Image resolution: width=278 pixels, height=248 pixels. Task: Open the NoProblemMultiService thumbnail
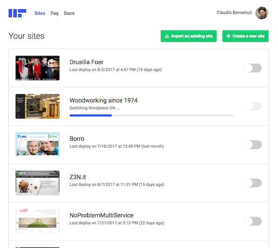(38, 221)
